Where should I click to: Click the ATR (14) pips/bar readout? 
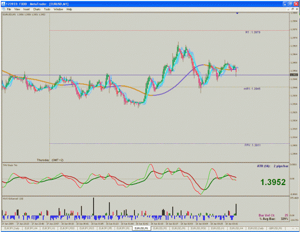pos(273,166)
